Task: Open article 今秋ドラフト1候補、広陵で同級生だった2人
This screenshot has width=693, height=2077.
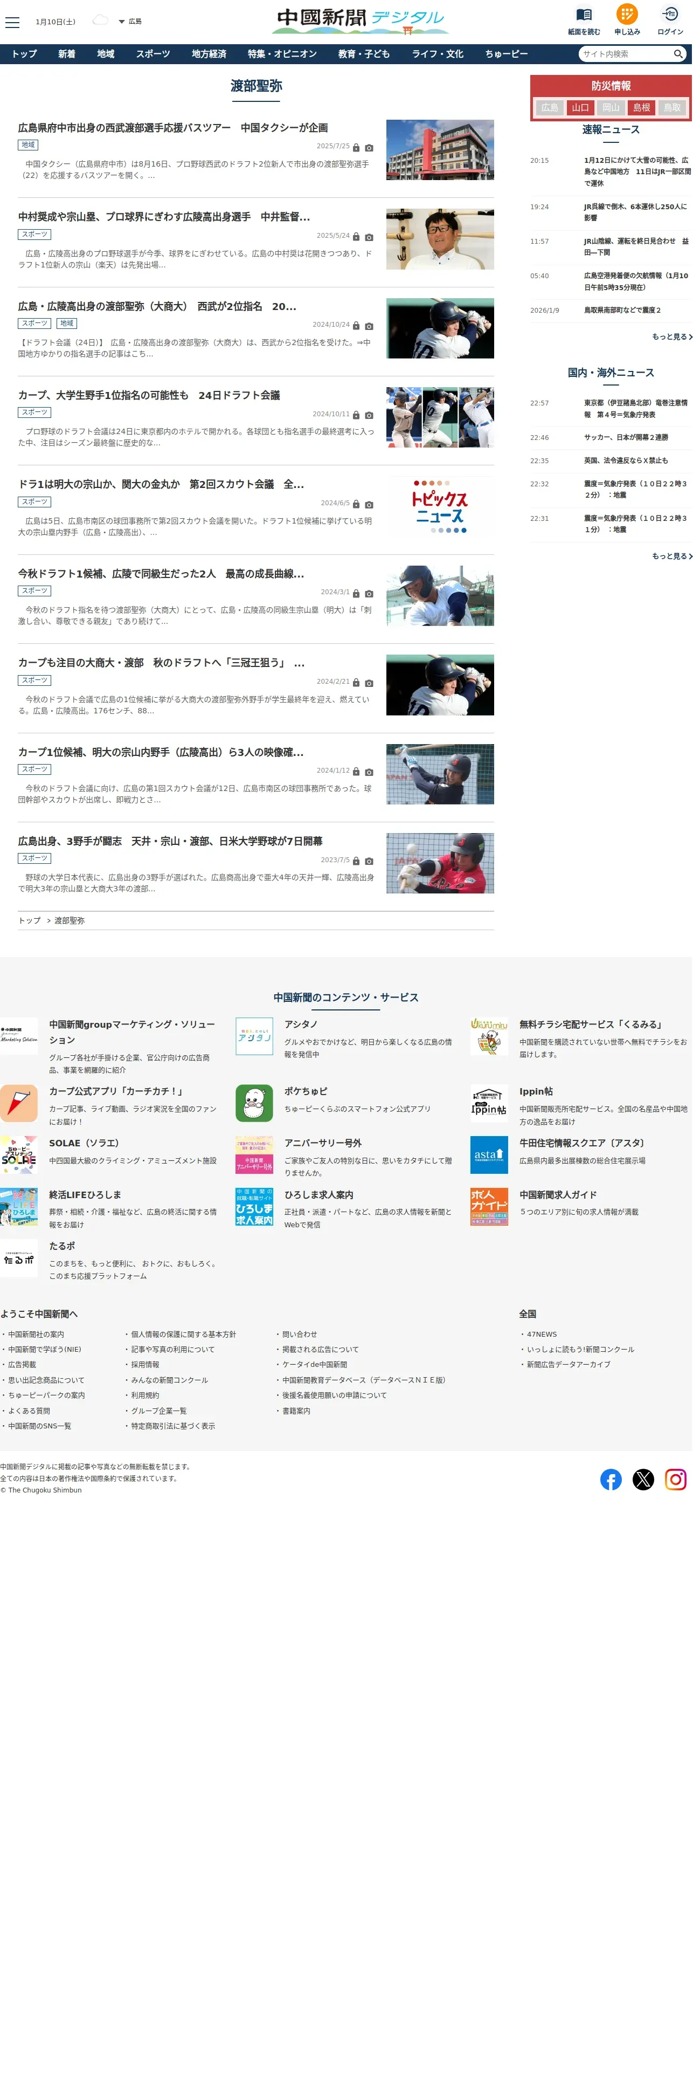Action: click(161, 573)
